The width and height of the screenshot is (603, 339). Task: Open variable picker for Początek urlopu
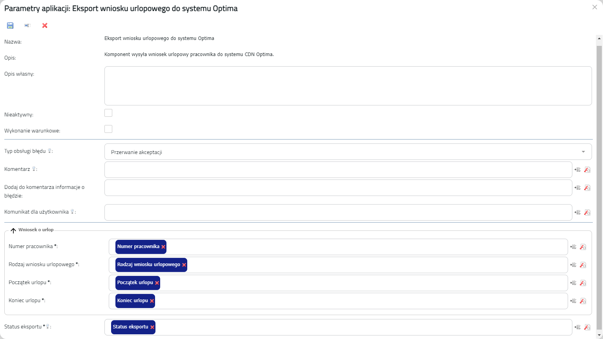click(x=573, y=283)
